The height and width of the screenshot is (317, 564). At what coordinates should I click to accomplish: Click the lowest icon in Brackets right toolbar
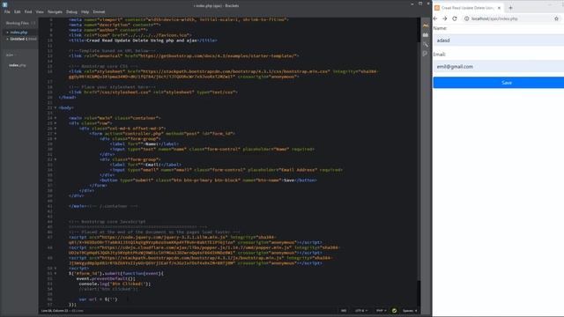pyautogui.click(x=426, y=54)
